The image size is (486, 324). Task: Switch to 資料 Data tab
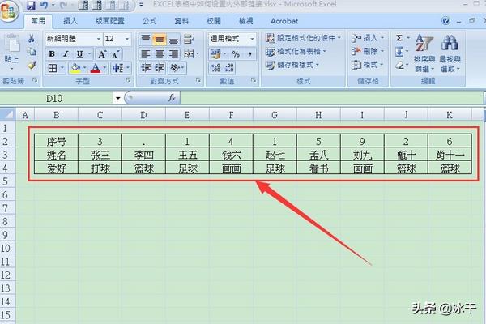coord(181,21)
